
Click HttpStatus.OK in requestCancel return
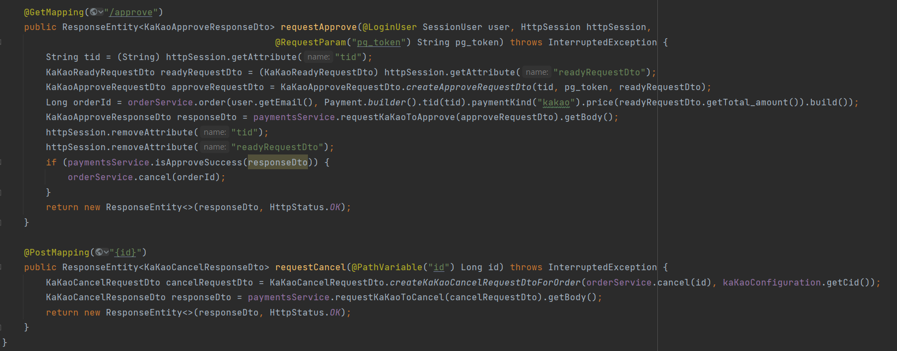click(305, 312)
